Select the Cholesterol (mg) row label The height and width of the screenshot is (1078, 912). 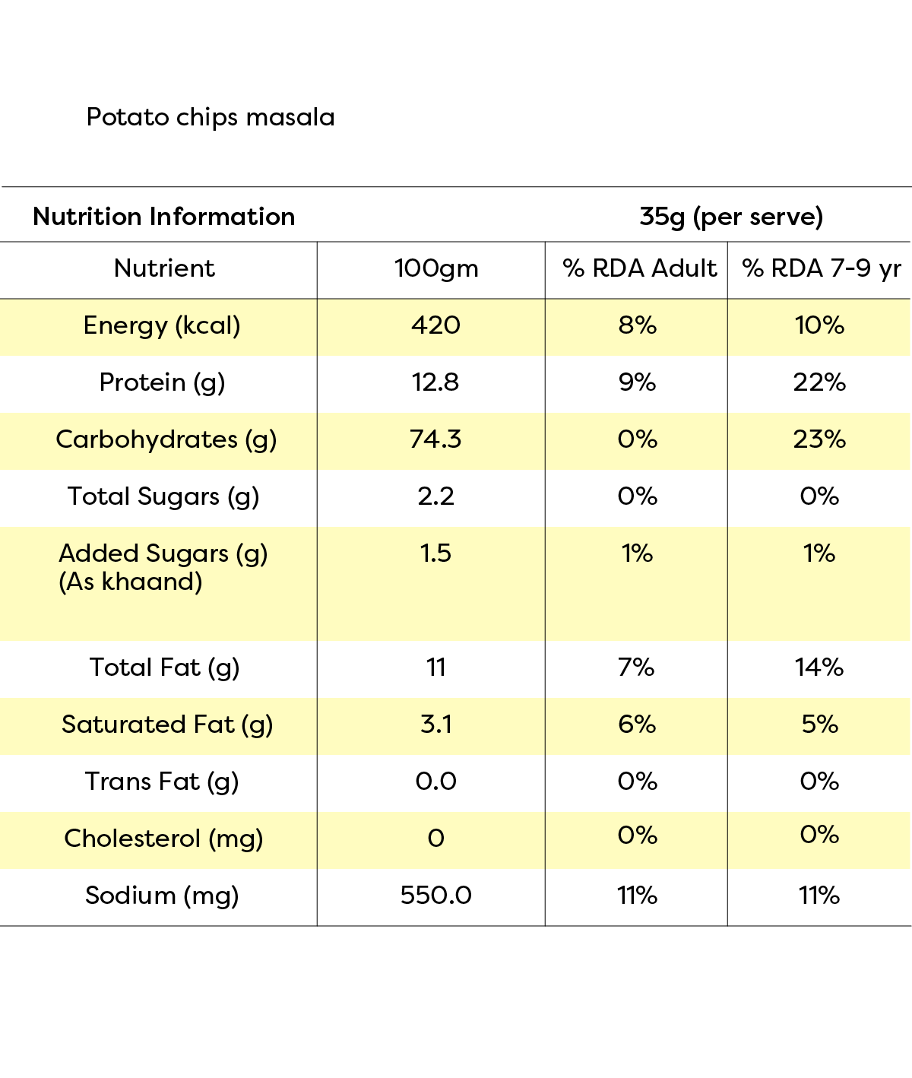pos(163,839)
